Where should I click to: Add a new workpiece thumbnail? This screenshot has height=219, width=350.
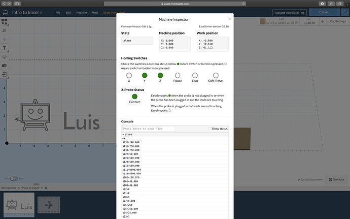[49, 205]
